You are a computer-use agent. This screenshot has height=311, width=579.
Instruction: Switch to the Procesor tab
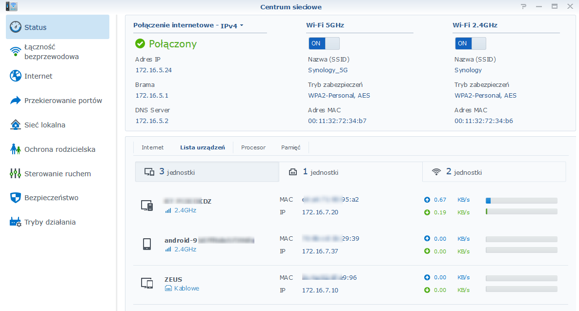tap(253, 147)
